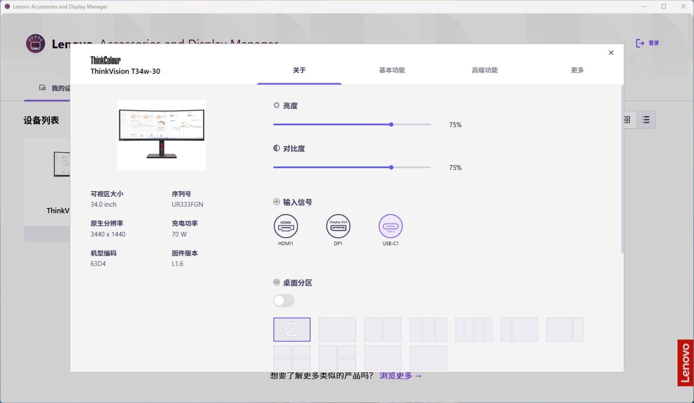Click the charging power value 70 W
The height and width of the screenshot is (403, 694).
coord(179,234)
